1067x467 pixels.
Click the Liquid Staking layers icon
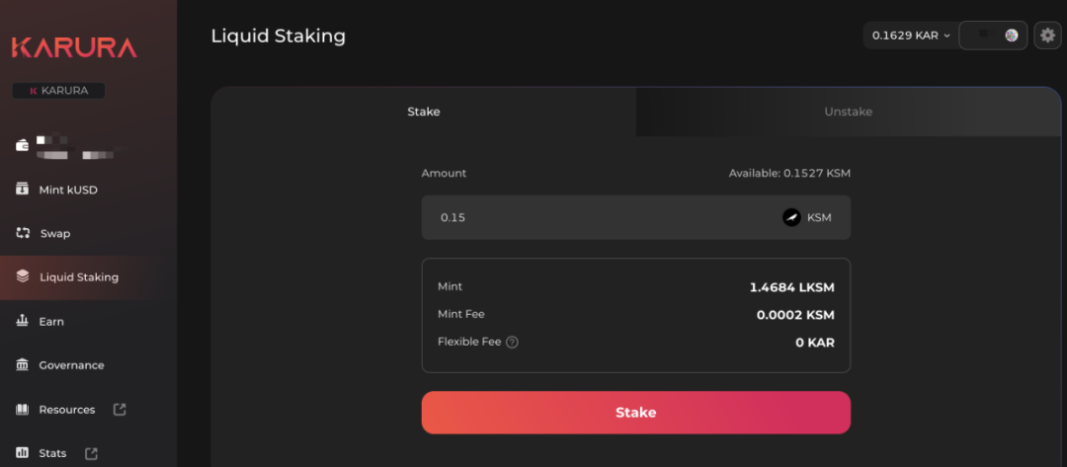click(x=23, y=277)
